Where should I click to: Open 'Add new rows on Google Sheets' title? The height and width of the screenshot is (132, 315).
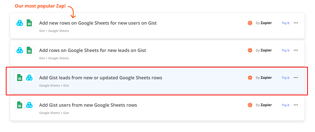click(98, 23)
